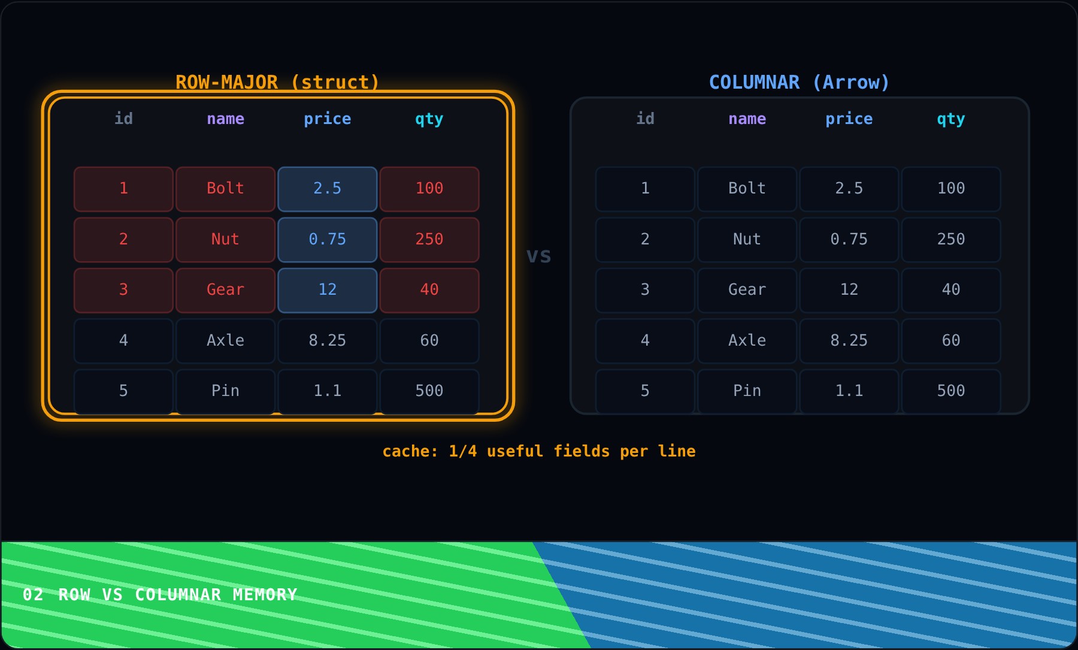Select id 5 cell in the row-major table
This screenshot has height=650, width=1078.
(x=123, y=392)
